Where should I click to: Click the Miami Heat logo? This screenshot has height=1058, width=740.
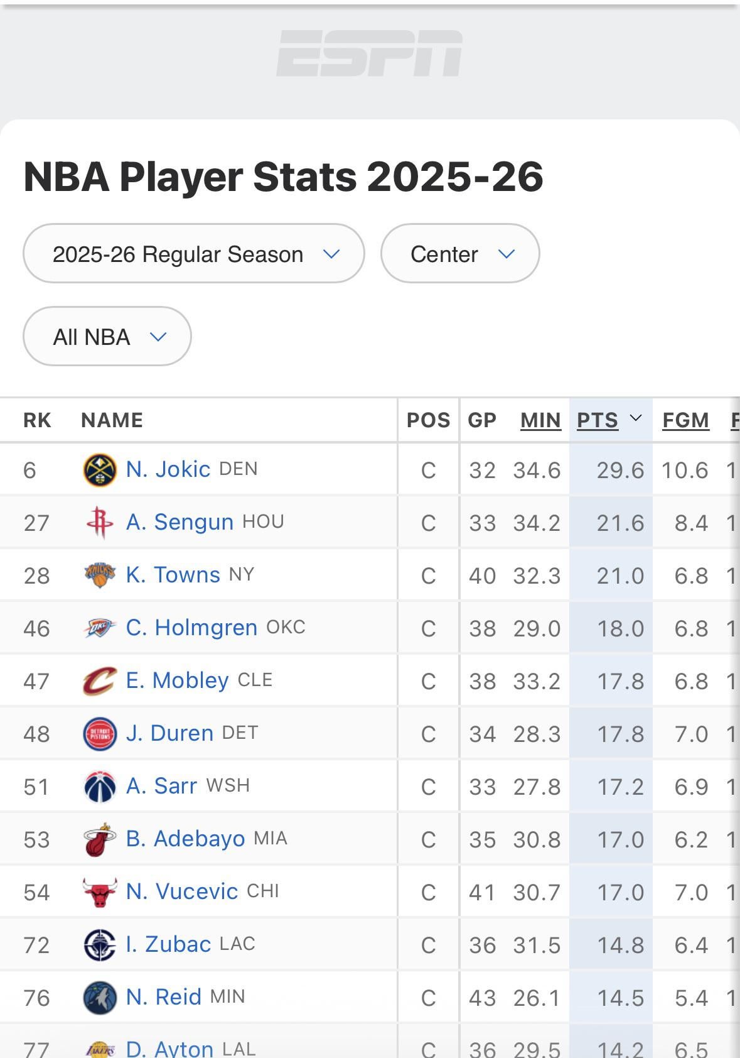[100, 839]
